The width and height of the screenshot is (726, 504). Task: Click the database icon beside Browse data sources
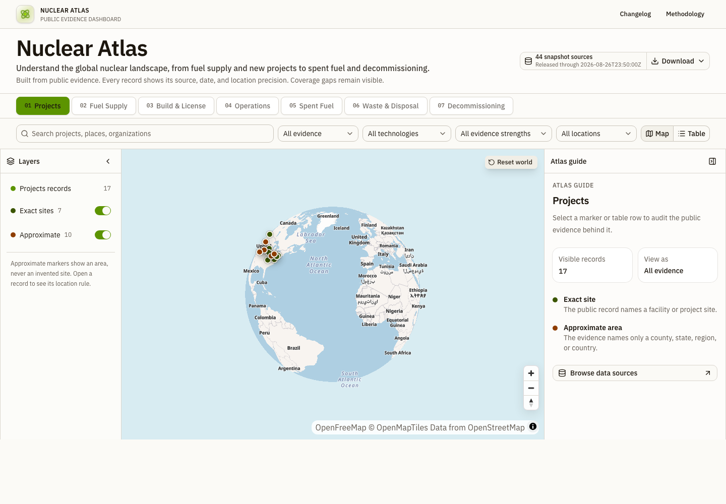(562, 373)
